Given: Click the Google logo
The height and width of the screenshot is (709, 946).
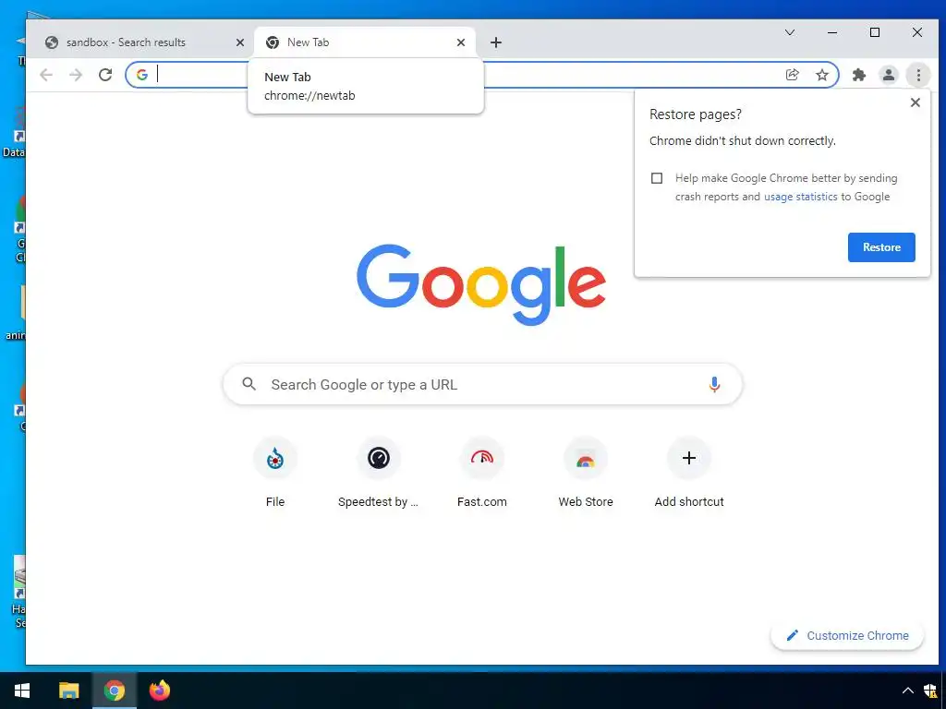Looking at the screenshot, I should (x=480, y=284).
